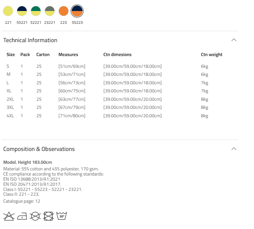Pick green and yellow swatch 52221

(x=36, y=11)
